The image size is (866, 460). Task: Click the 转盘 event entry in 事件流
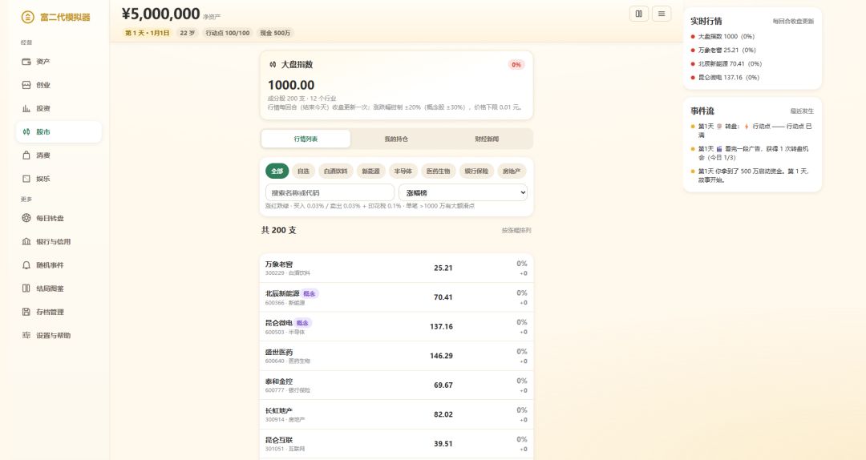[x=751, y=131]
